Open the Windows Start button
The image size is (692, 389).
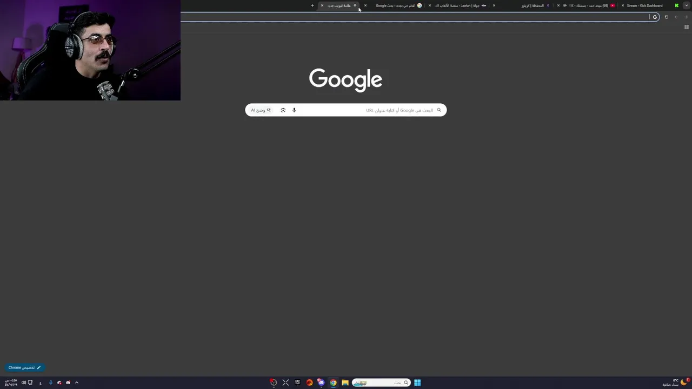point(417,383)
